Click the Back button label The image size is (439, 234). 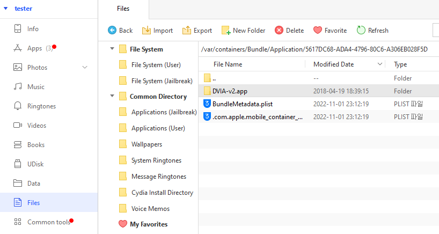point(126,31)
